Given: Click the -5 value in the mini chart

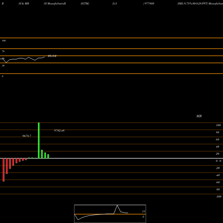Looking at the screenshot, I should (x=143, y=217).
